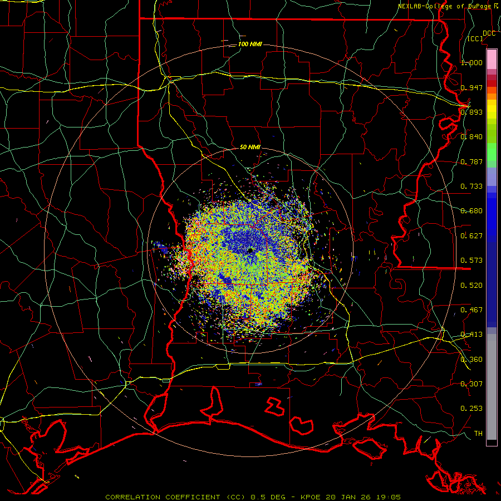Click the gray low-value colorbar segment

point(492,387)
